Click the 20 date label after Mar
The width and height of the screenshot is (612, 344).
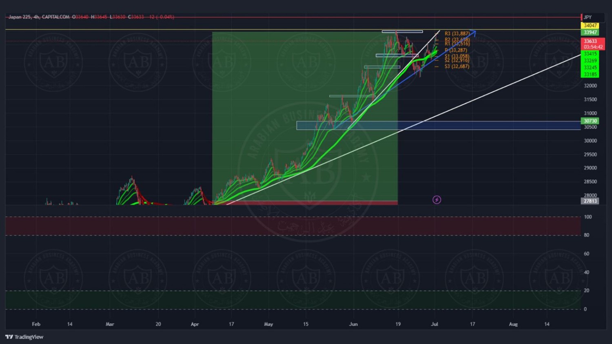158,324
